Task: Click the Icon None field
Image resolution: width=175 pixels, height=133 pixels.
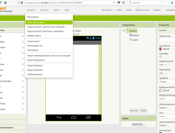Action: coord(167,116)
